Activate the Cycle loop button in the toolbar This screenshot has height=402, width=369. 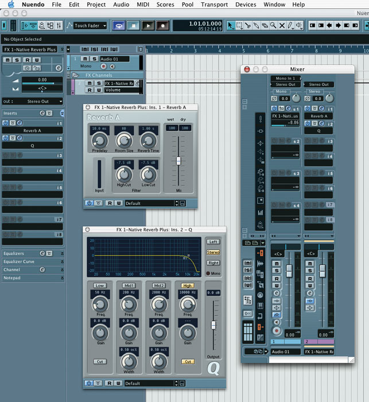coord(119,25)
